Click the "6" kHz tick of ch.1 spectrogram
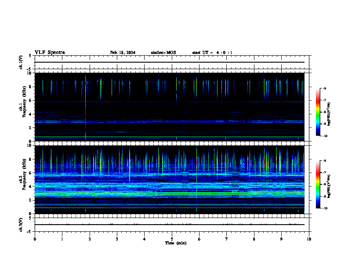 31,100
